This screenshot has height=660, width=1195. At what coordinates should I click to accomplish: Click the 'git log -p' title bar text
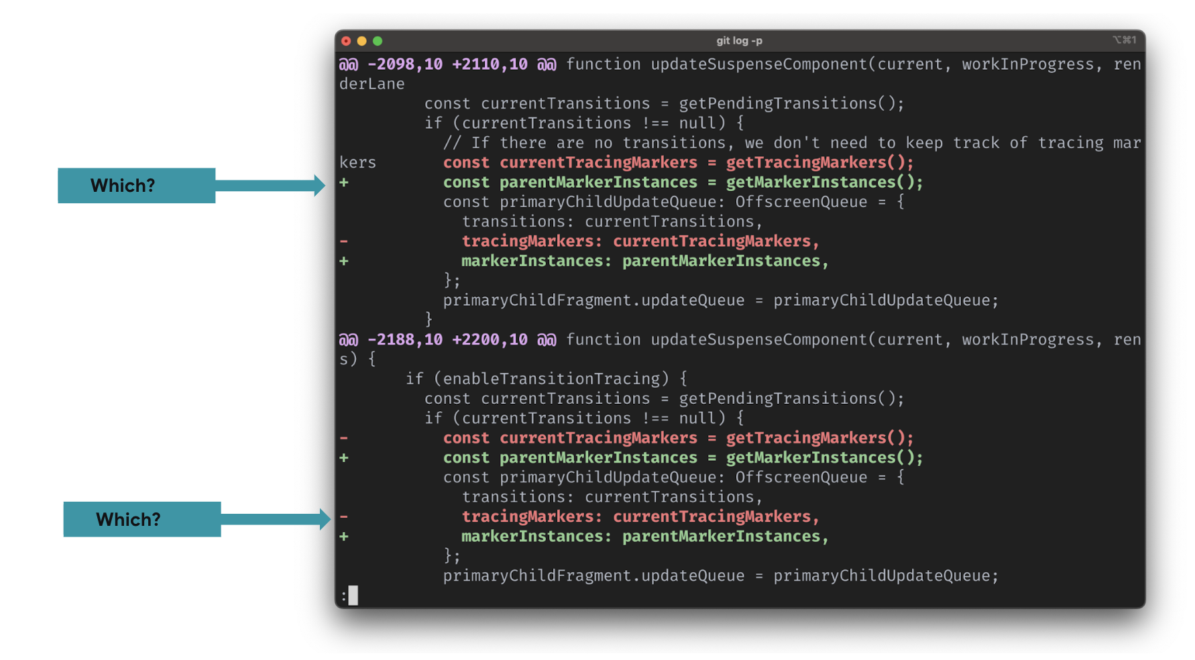pyautogui.click(x=738, y=40)
